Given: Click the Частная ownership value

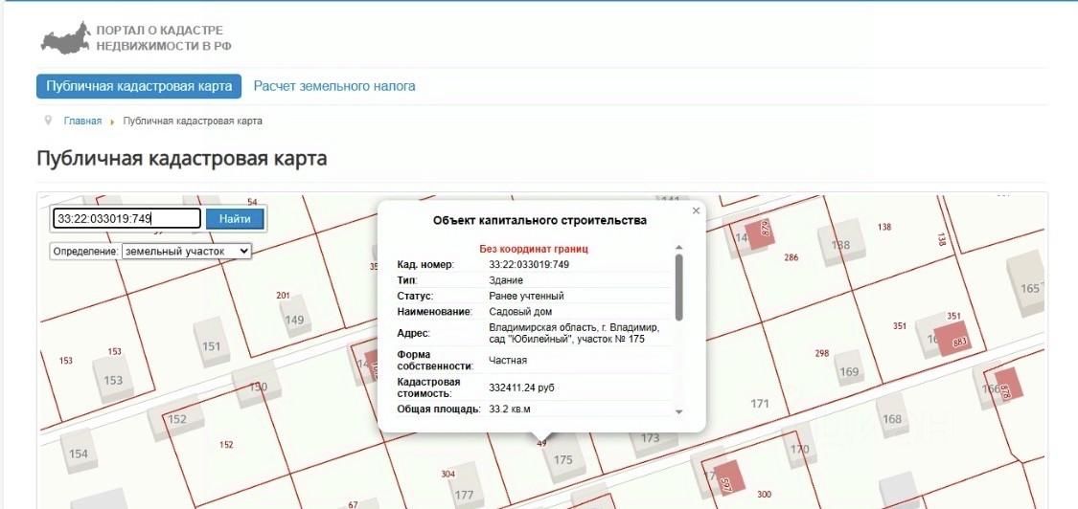Looking at the screenshot, I should [x=508, y=360].
